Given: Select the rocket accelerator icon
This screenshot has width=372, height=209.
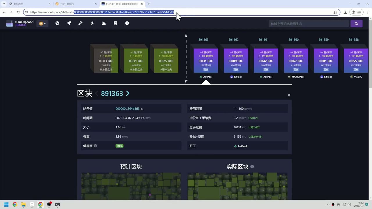Looking at the screenshot, I should pos(69,23).
